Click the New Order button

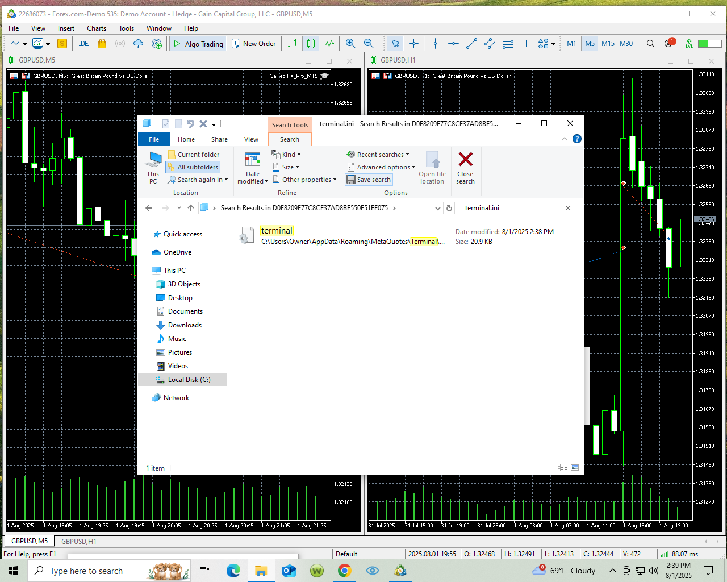coord(253,44)
